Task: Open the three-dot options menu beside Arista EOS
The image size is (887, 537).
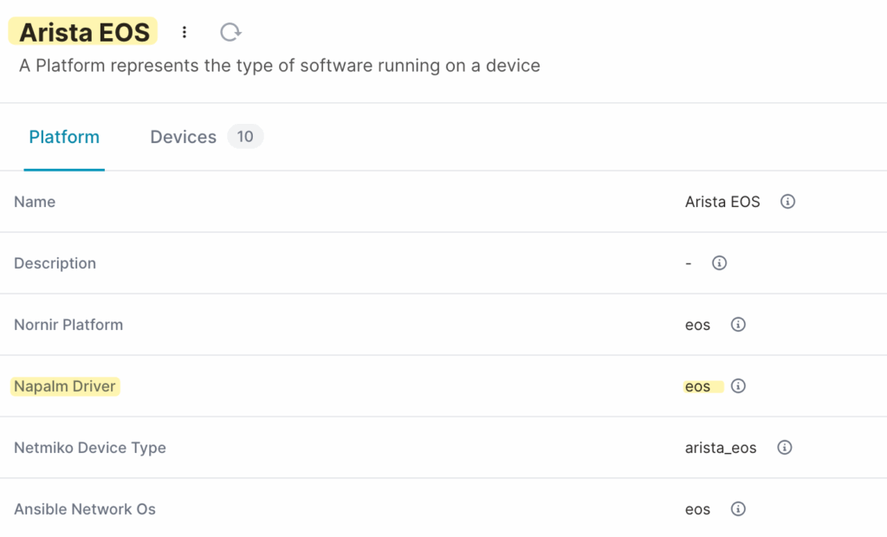Action: (184, 32)
